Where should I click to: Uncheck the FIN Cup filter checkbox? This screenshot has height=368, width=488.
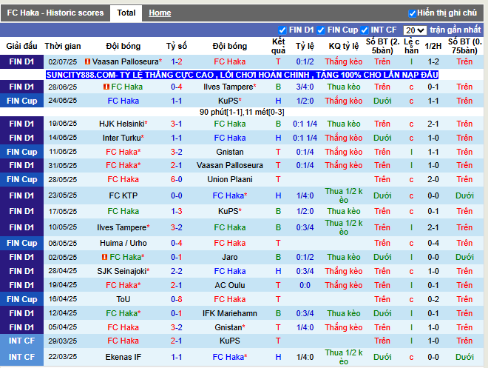pyautogui.click(x=321, y=30)
